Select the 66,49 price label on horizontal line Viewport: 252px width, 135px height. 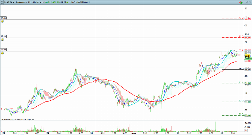pyautogui.click(x=3, y=50)
